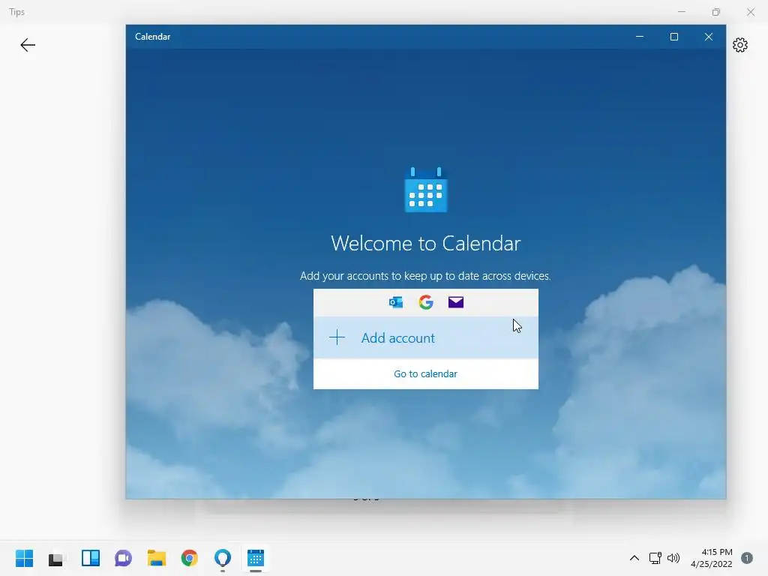Click the large Calendar logo icon

tap(426, 190)
